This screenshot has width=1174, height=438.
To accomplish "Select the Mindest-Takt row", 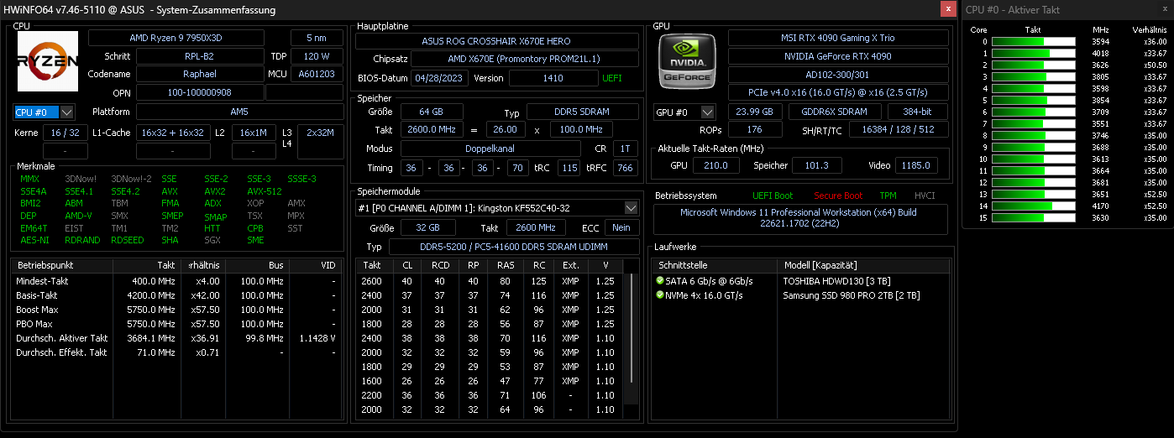I will pyautogui.click(x=176, y=281).
